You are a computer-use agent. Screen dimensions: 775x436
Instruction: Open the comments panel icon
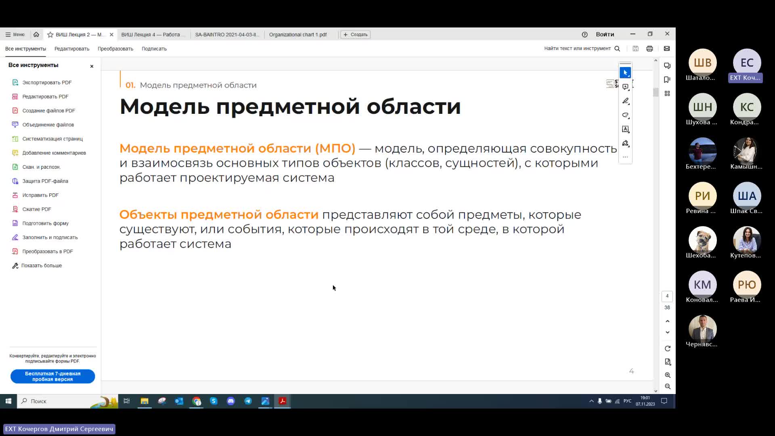[667, 66]
